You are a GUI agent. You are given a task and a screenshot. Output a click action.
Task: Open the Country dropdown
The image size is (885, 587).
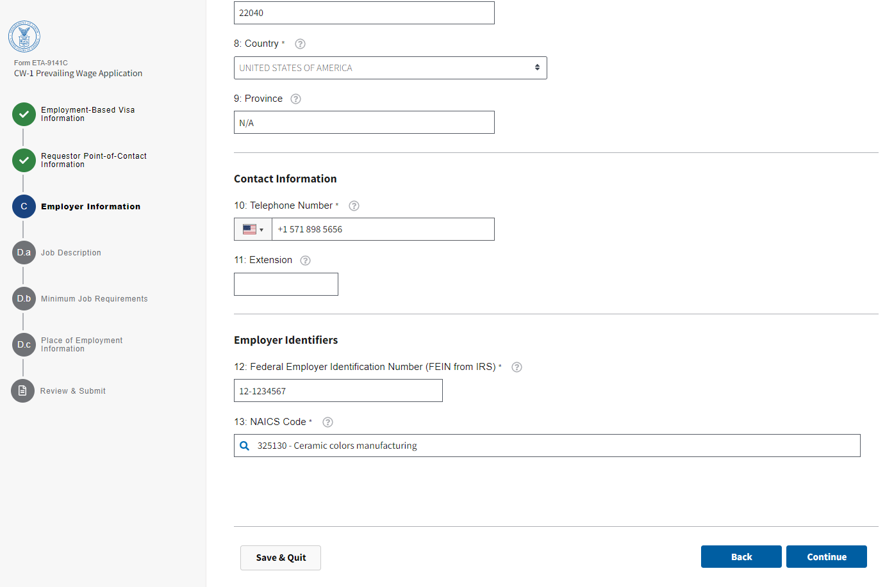[x=390, y=68]
